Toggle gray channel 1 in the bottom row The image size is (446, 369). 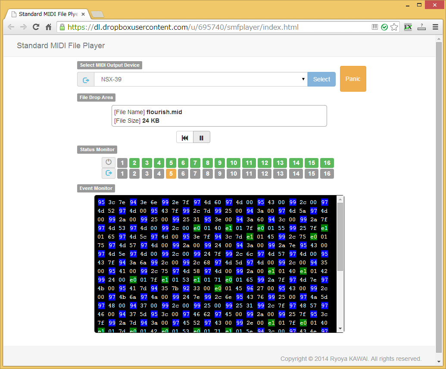point(122,174)
